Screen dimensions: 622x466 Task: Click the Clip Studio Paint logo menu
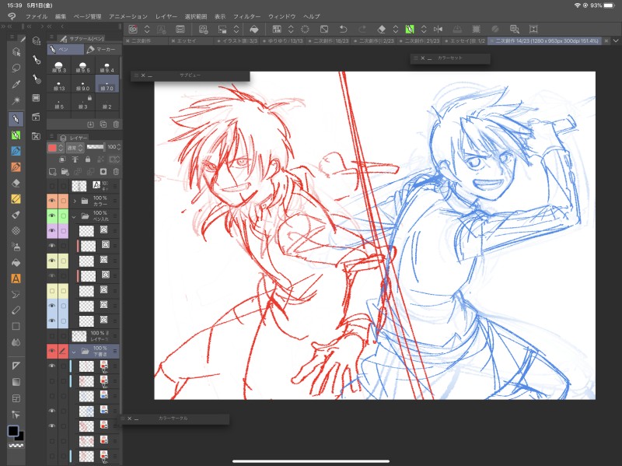point(12,16)
